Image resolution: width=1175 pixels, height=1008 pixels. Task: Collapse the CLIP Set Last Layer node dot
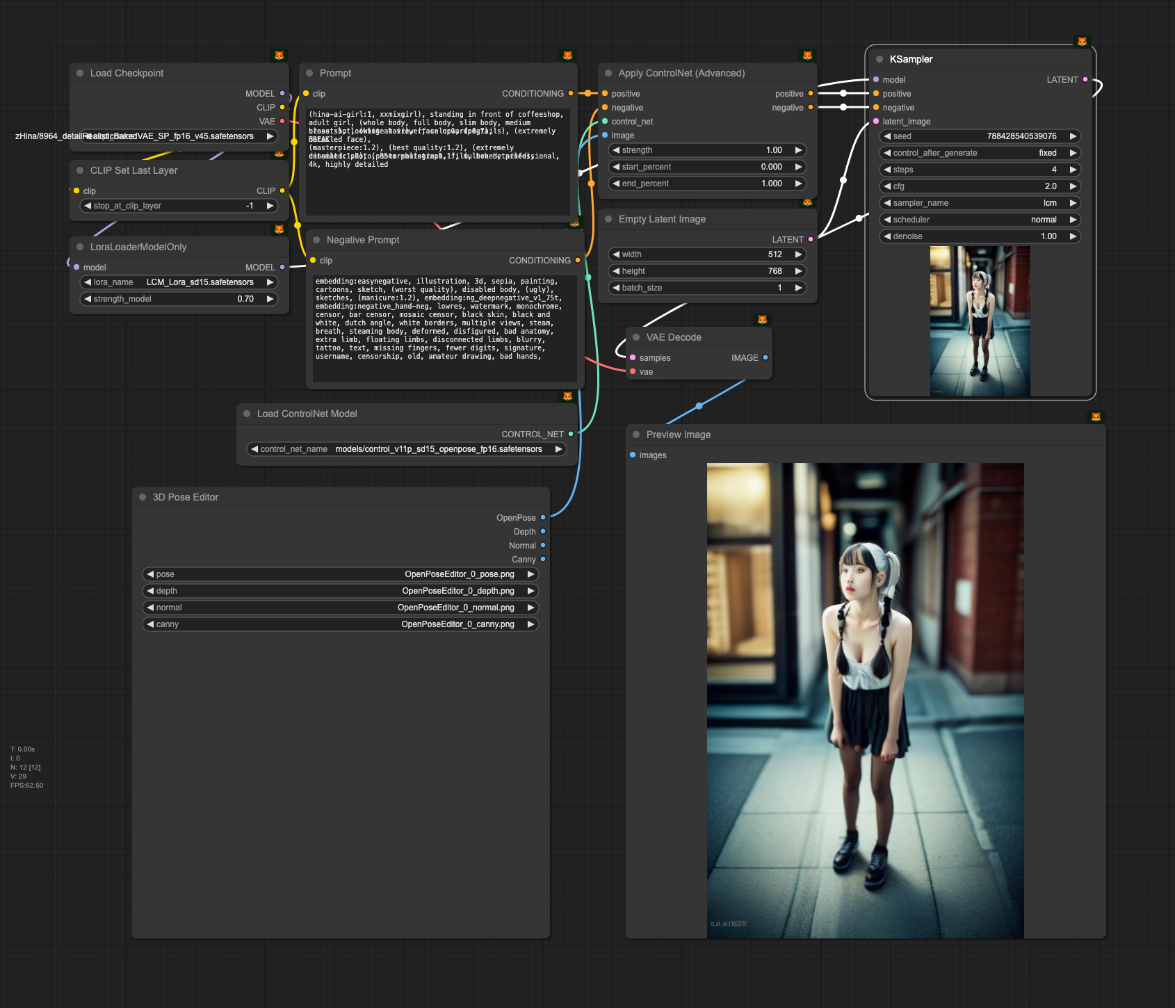click(x=80, y=170)
